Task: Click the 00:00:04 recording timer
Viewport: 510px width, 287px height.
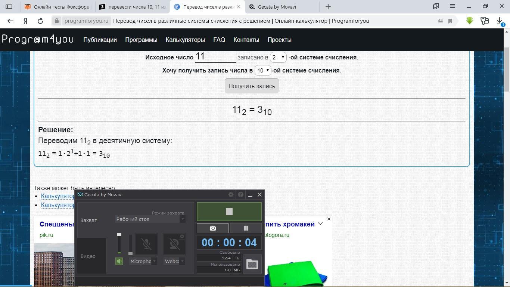Action: [229, 243]
